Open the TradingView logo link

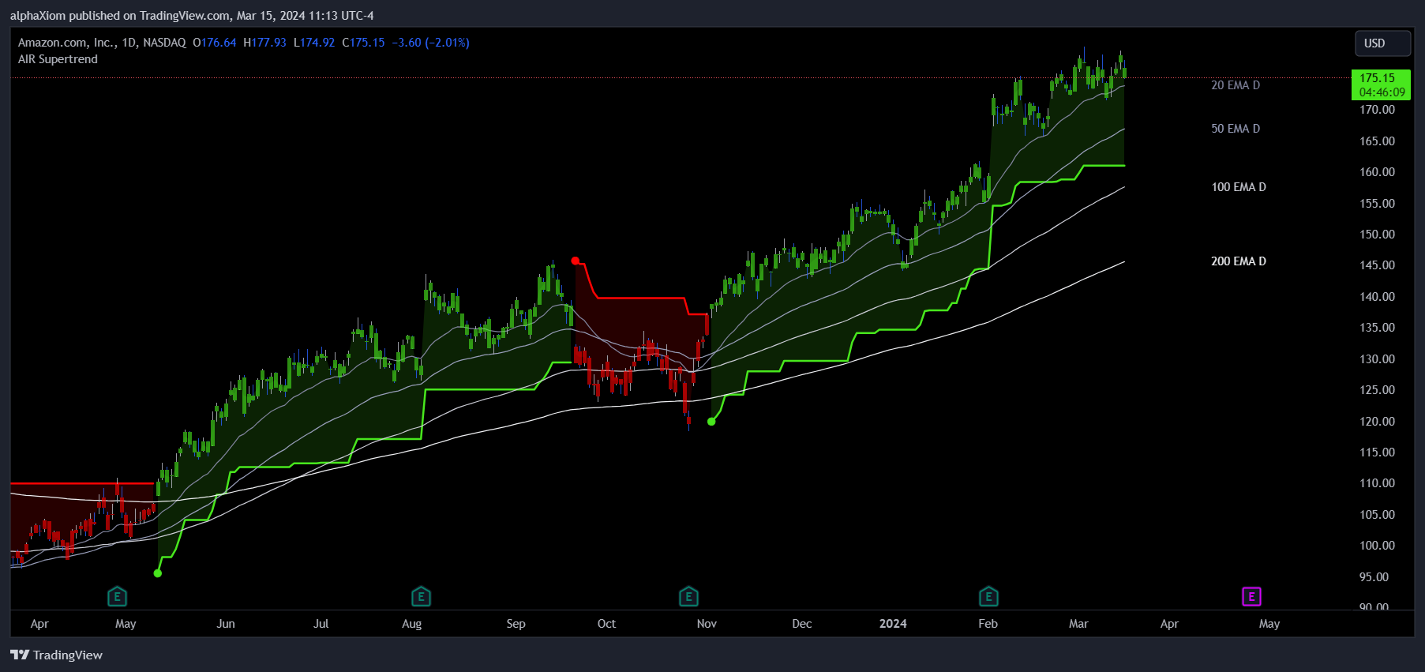point(56,655)
